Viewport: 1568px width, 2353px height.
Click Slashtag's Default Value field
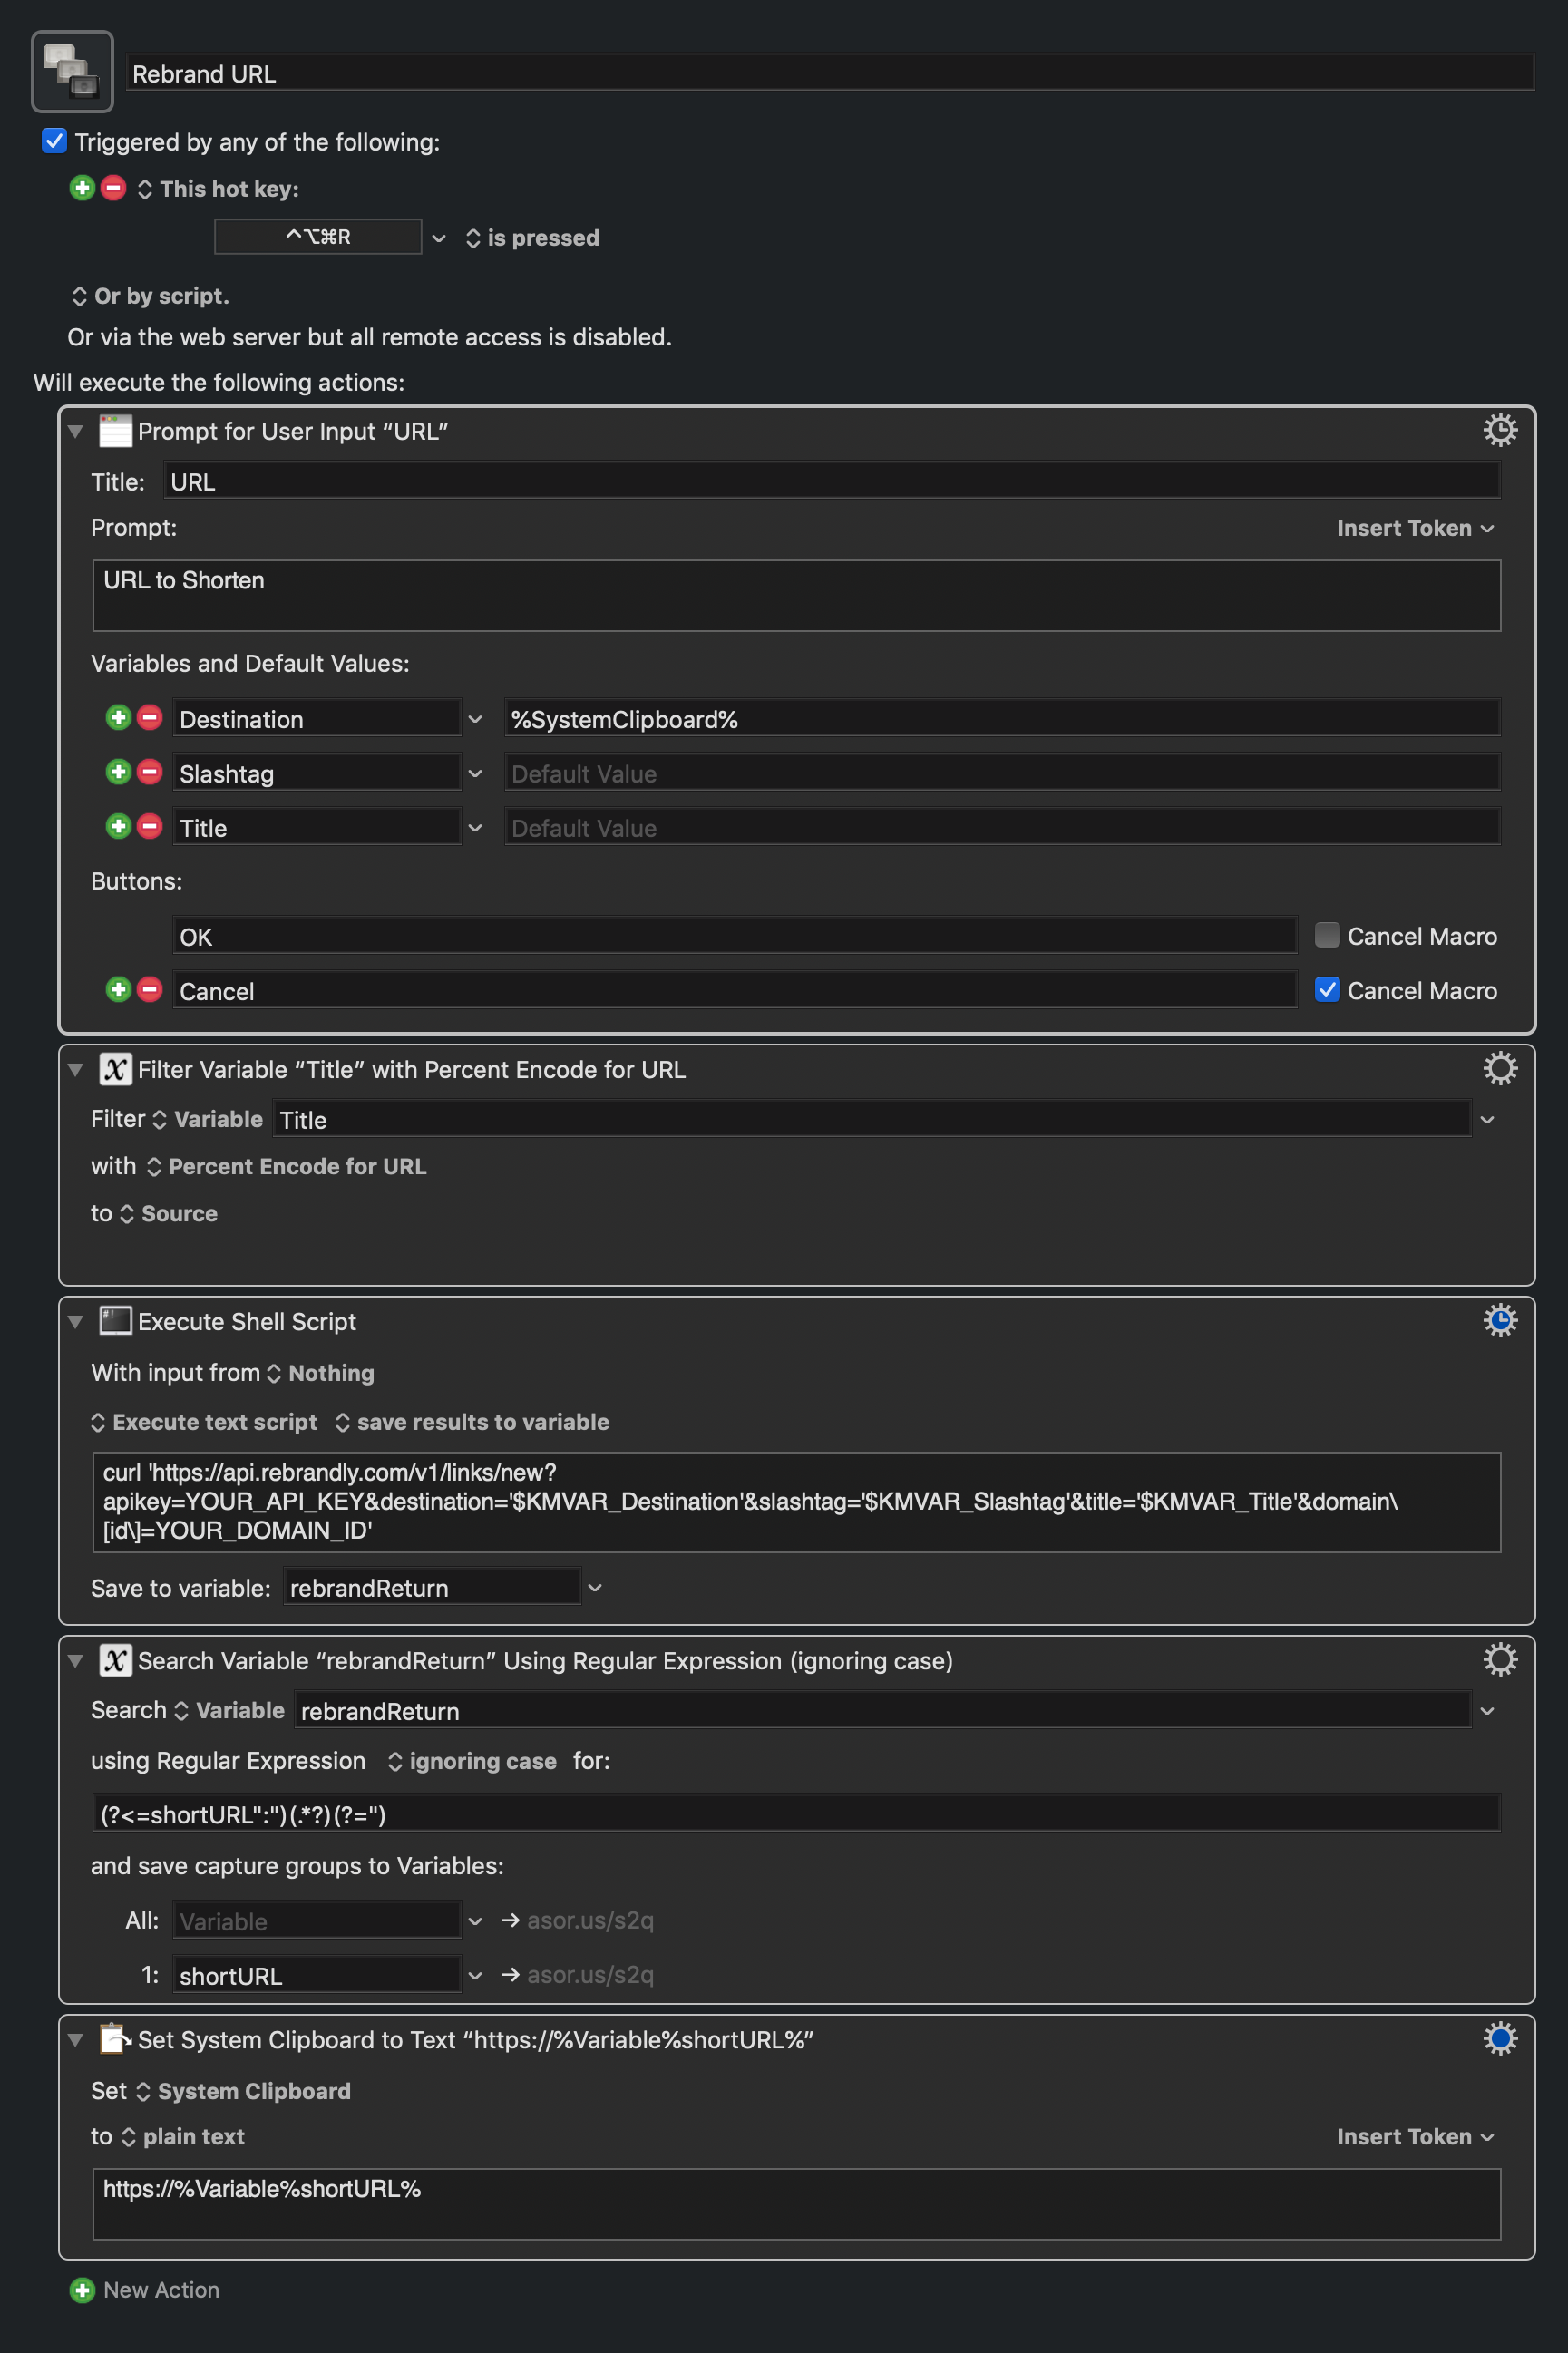point(1002,773)
